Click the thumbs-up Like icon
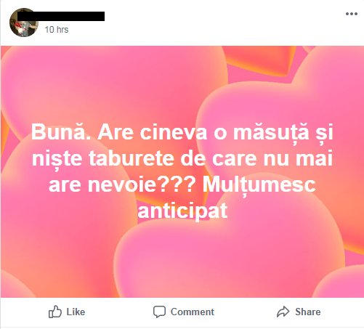The height and width of the screenshot is (329, 364). pyautogui.click(x=55, y=312)
